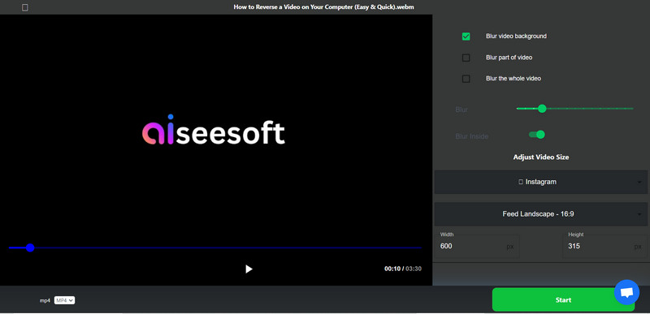Expand the Feed Landscape 16:9 dropdown

540,214
